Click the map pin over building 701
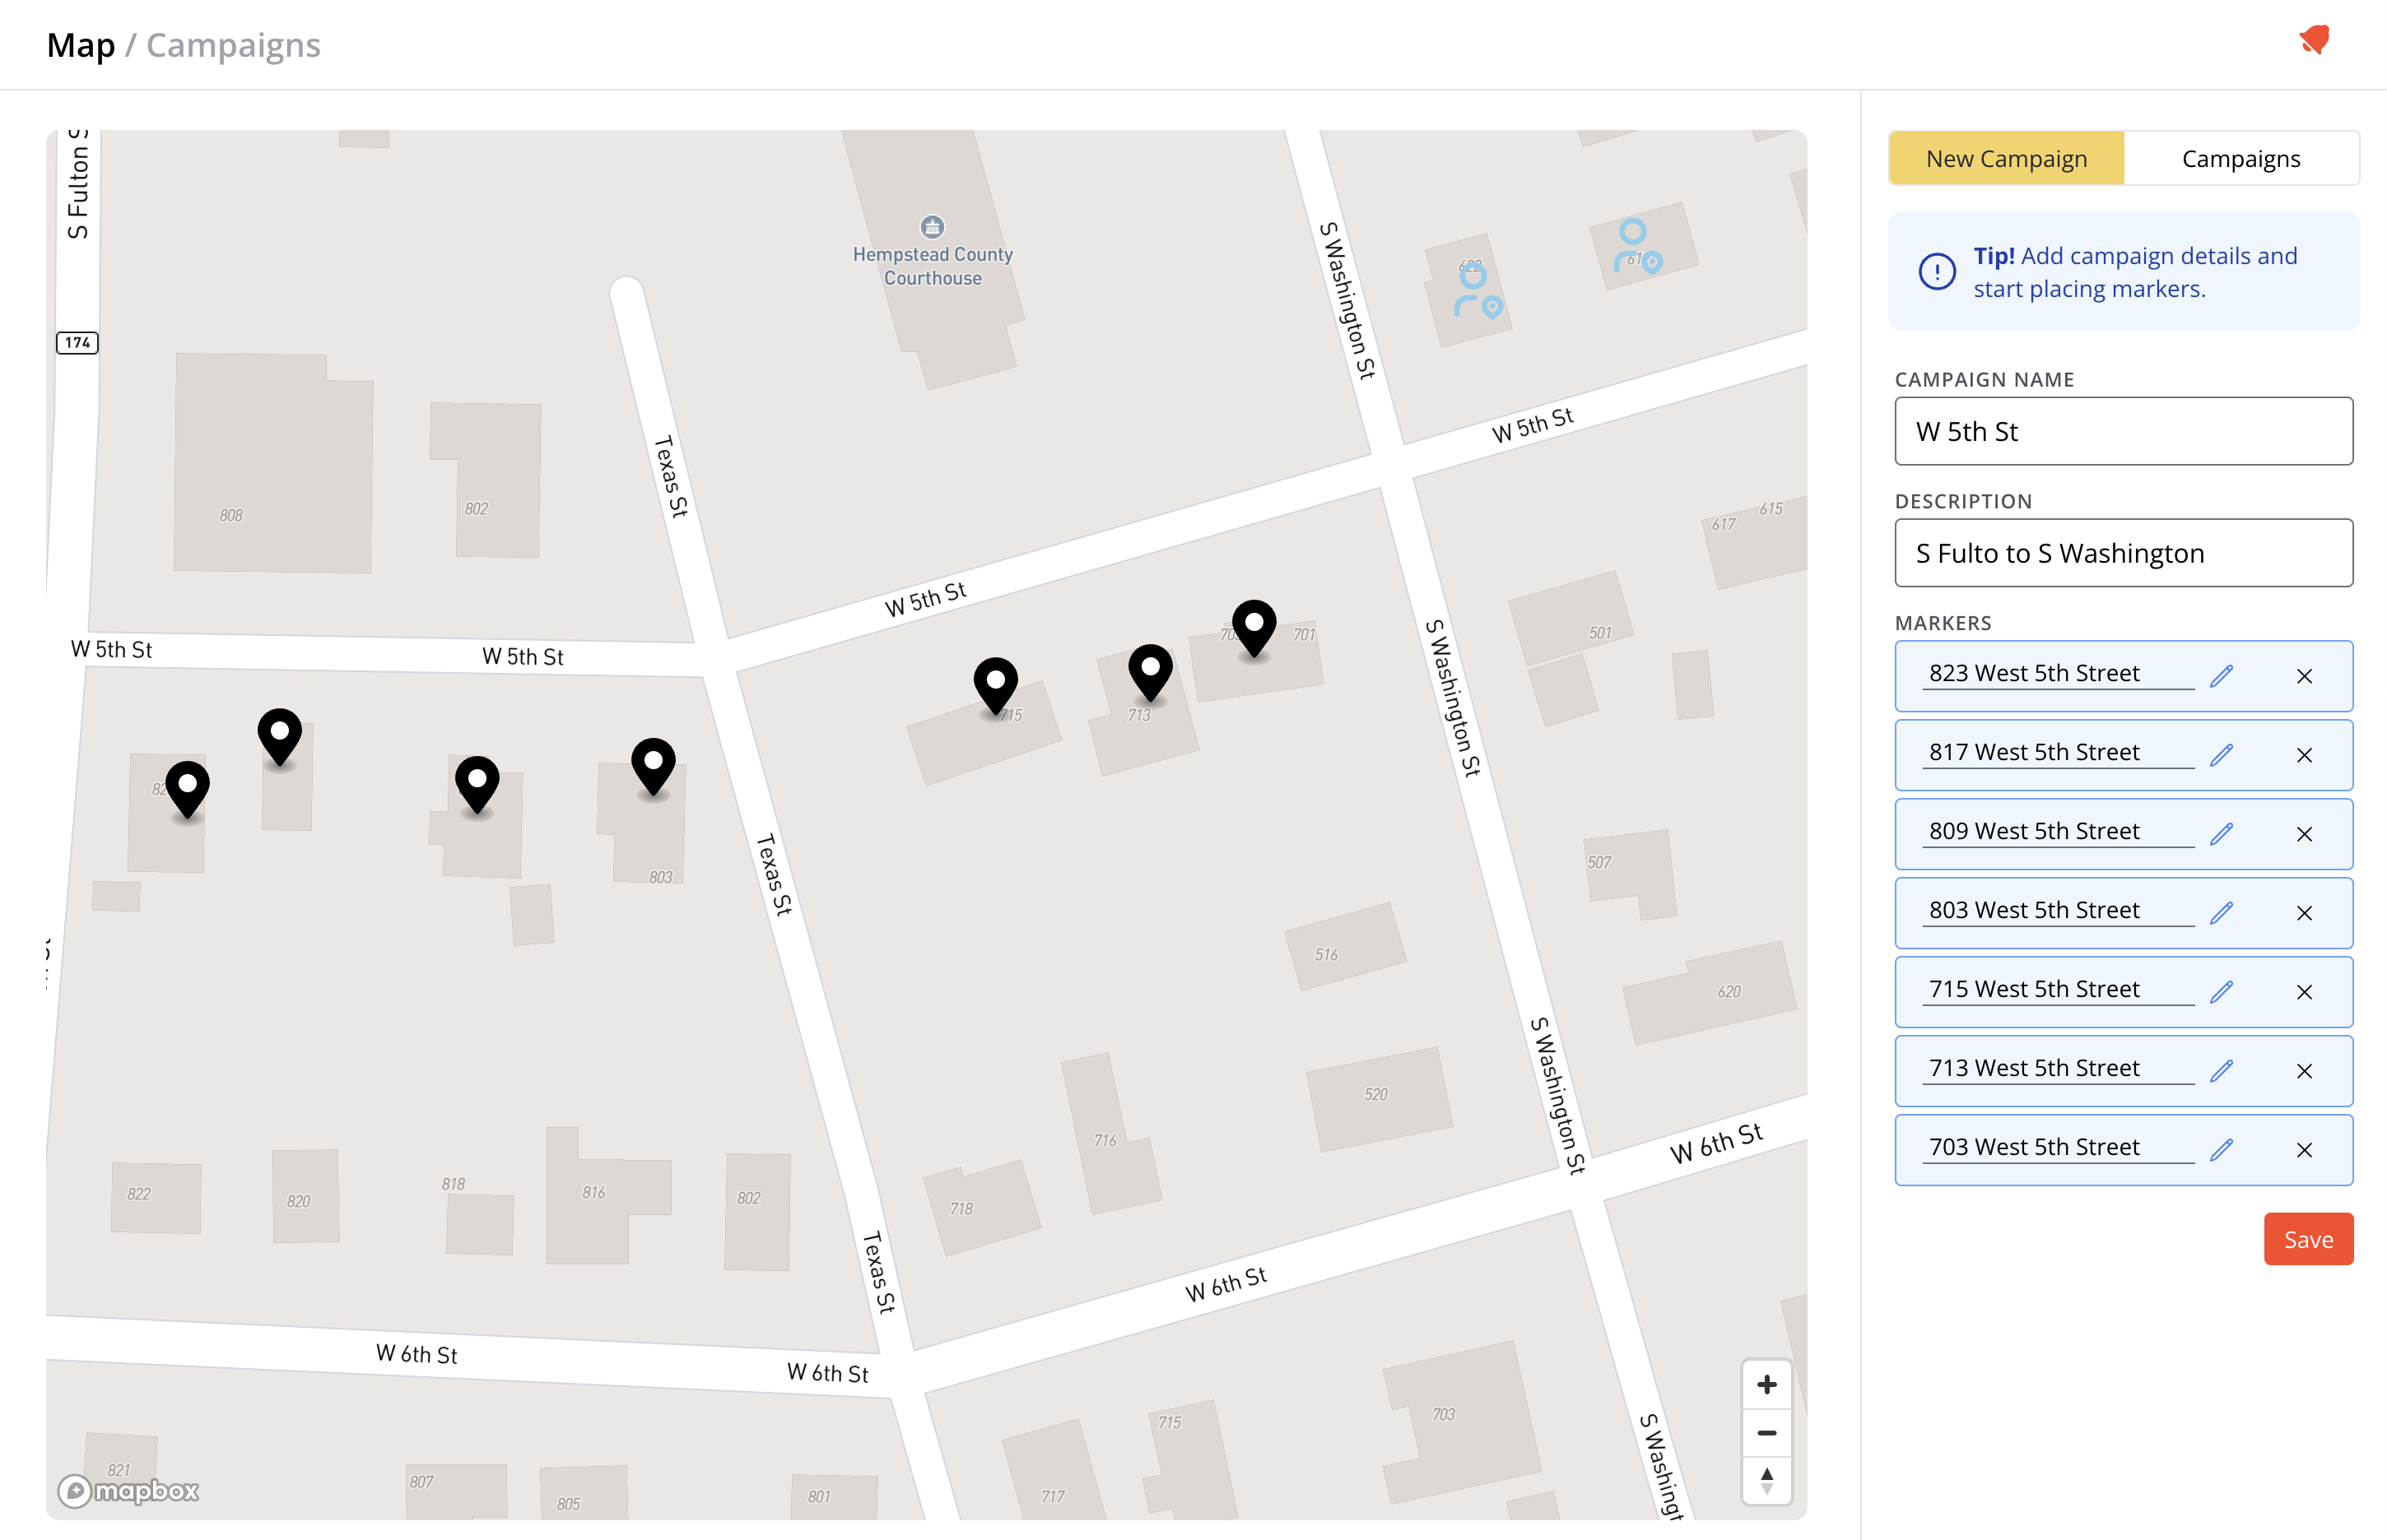 (x=1254, y=625)
